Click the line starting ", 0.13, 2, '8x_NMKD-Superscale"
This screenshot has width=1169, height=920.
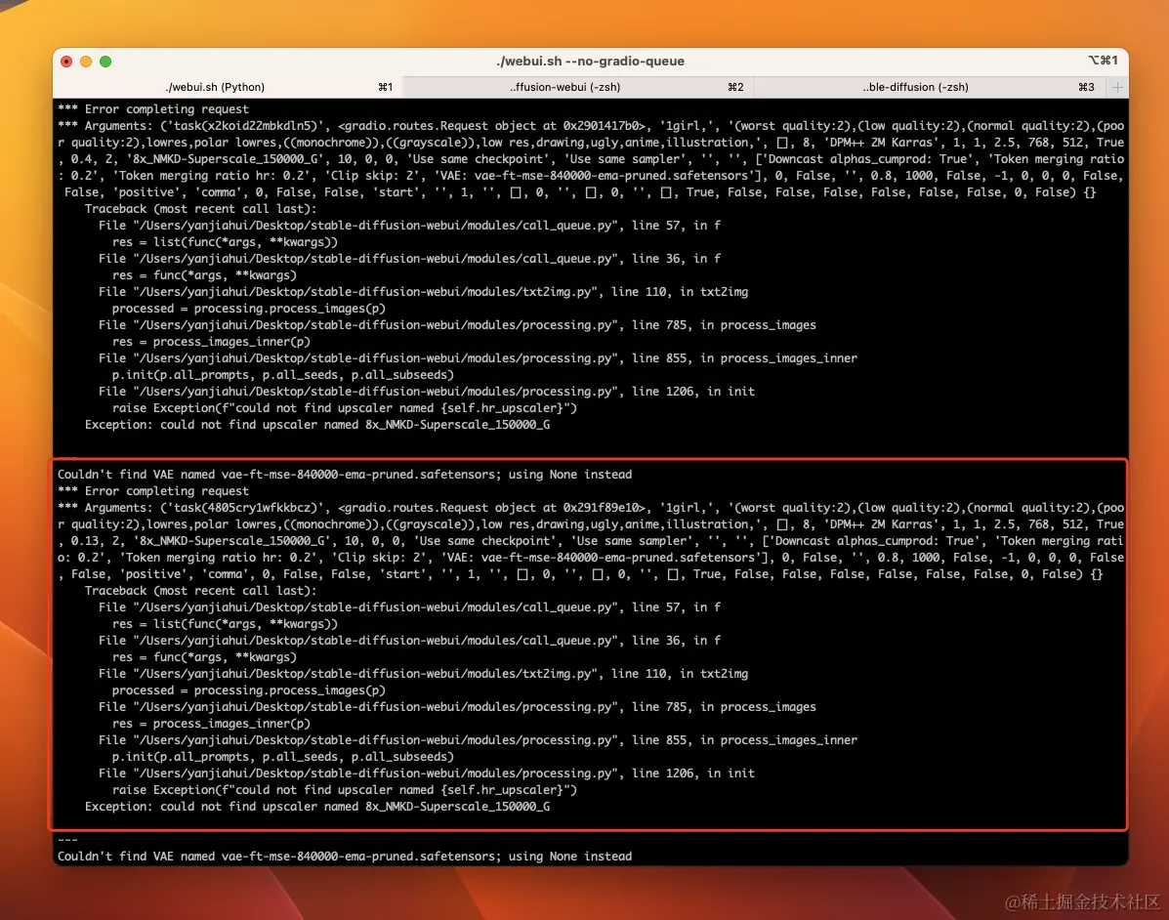pos(591,540)
